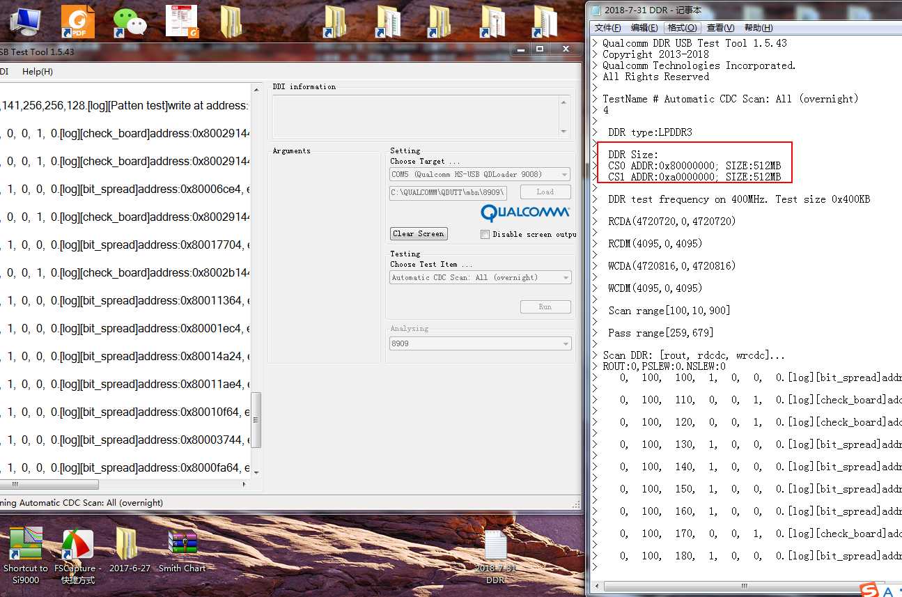This screenshot has height=597, width=902.
Task: Open Help(H) menu in DDR Test Tool
Action: click(x=38, y=71)
